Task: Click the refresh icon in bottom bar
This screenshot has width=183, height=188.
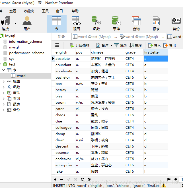Action: point(82,179)
